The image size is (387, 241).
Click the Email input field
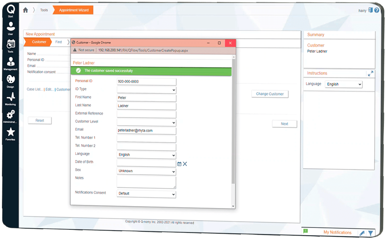coord(147,131)
